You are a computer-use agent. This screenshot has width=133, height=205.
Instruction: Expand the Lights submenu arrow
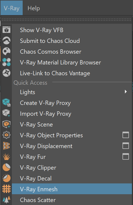126,92
